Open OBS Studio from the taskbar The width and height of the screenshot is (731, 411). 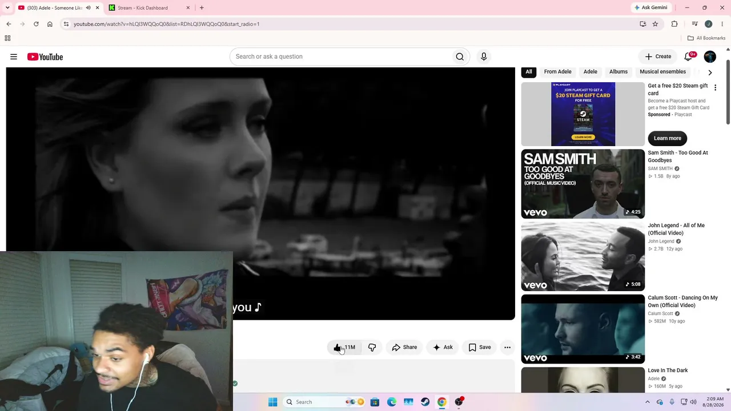point(459,402)
